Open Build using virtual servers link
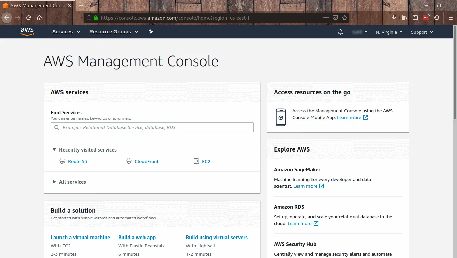This screenshot has height=258, width=457. coord(217,237)
